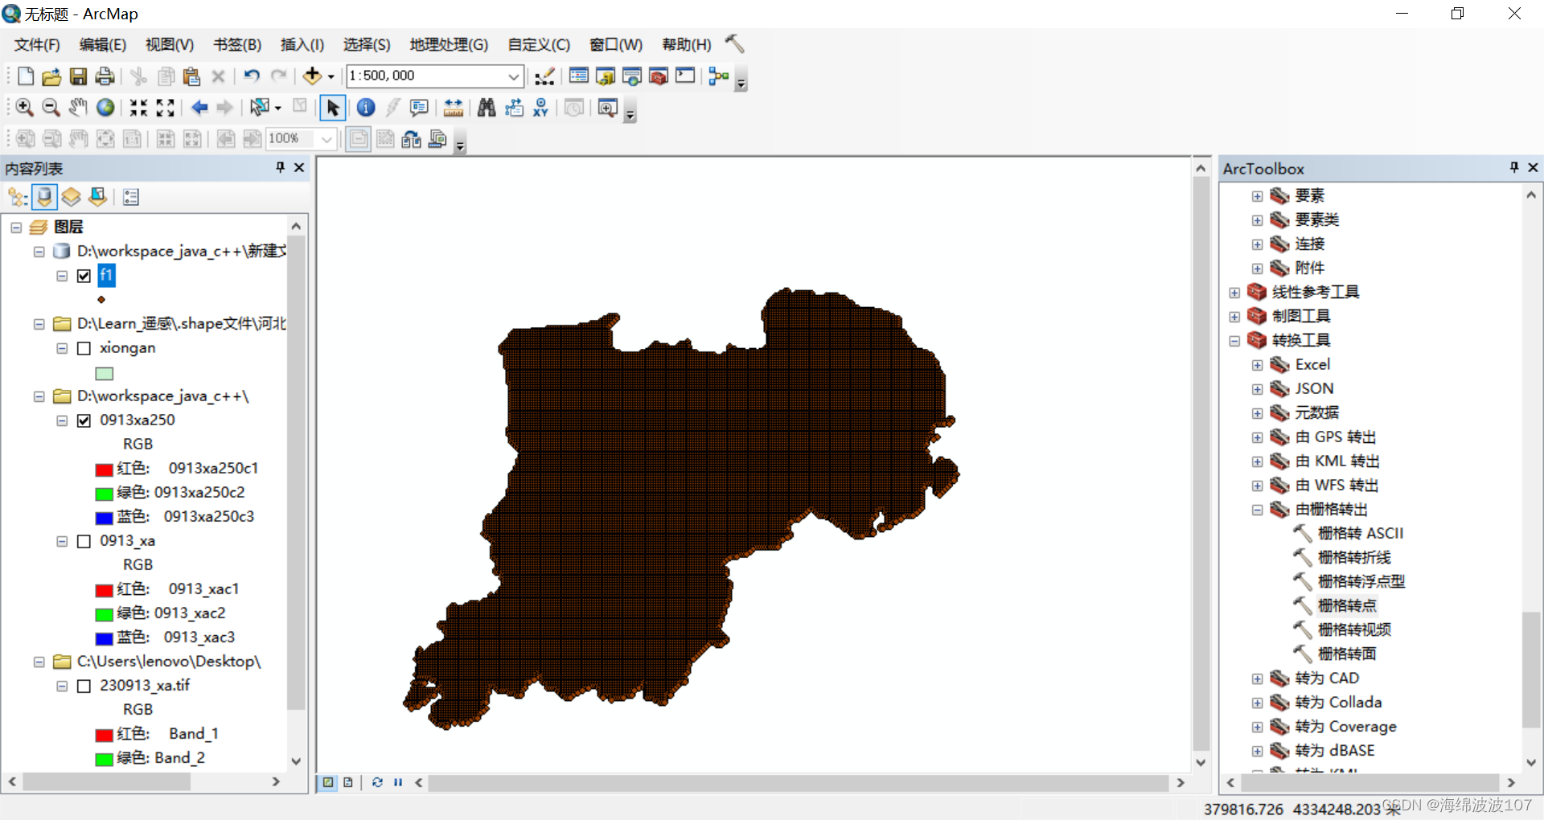Viewport: 1544px width, 820px height.
Task: Select the Zoom In magnifier tool
Action: pos(23,107)
